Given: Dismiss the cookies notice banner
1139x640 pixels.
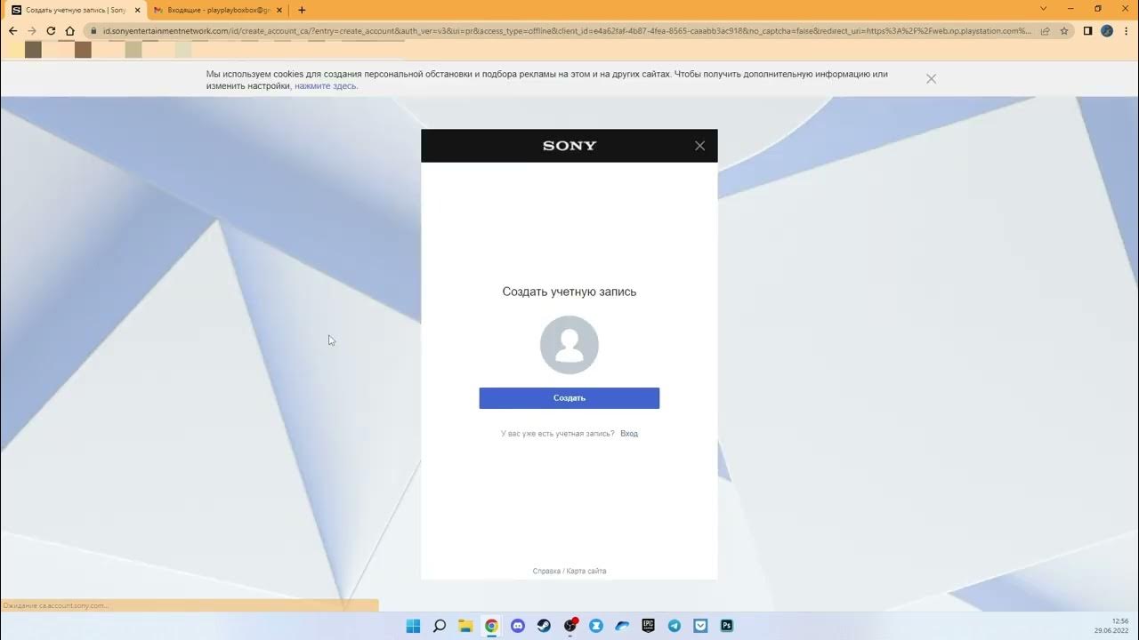Looking at the screenshot, I should pos(931,79).
